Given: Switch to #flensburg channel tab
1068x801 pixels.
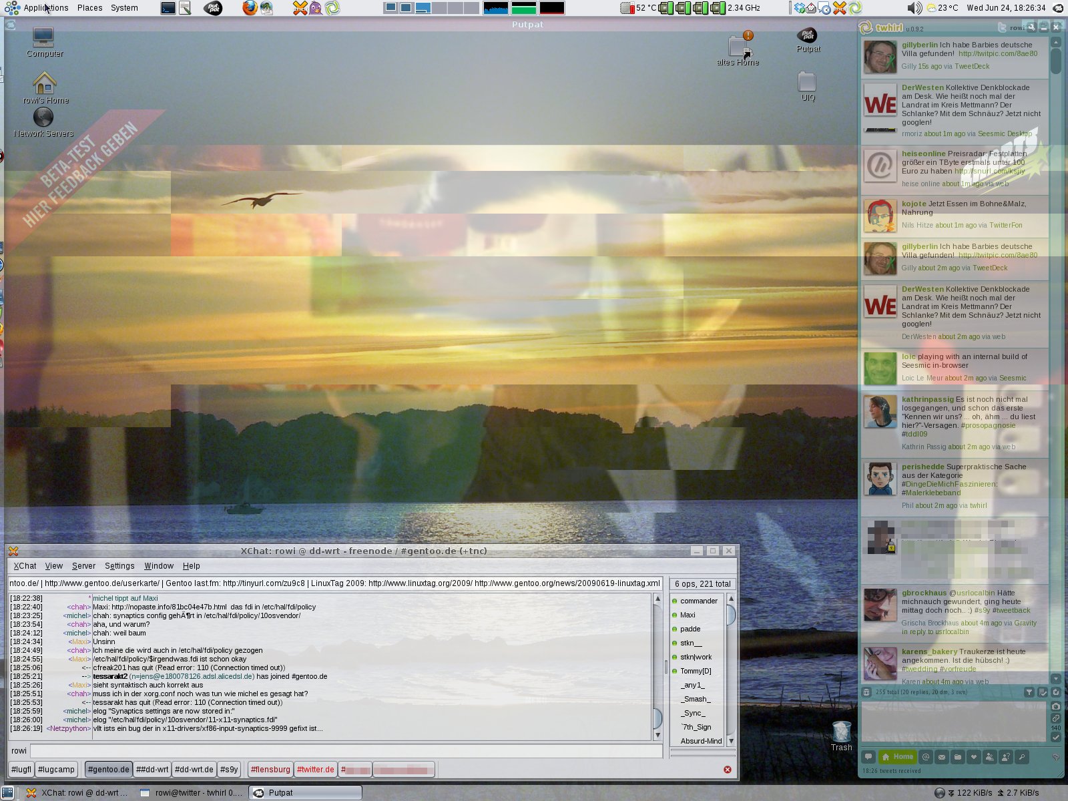Looking at the screenshot, I should click(x=270, y=770).
